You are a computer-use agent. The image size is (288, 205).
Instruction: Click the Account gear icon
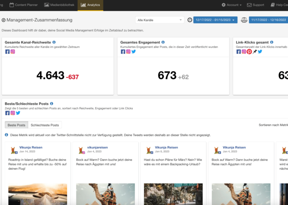[223, 5]
